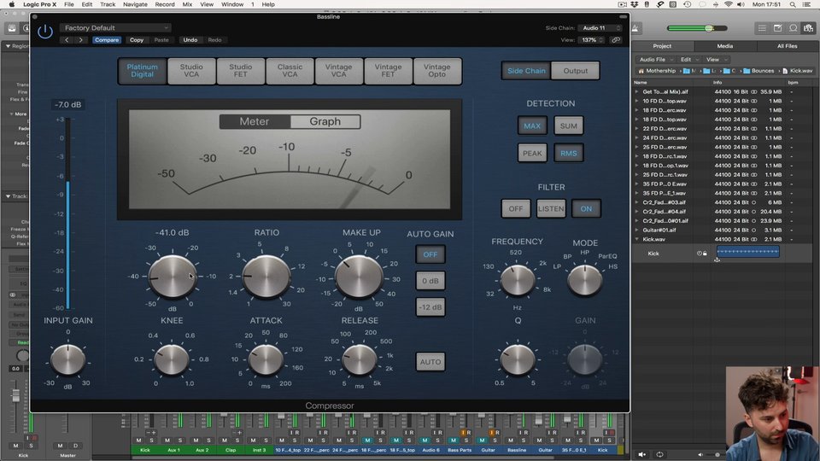This screenshot has height=461, width=820.
Task: Select the Bounces folder in the path
Action: click(758, 71)
